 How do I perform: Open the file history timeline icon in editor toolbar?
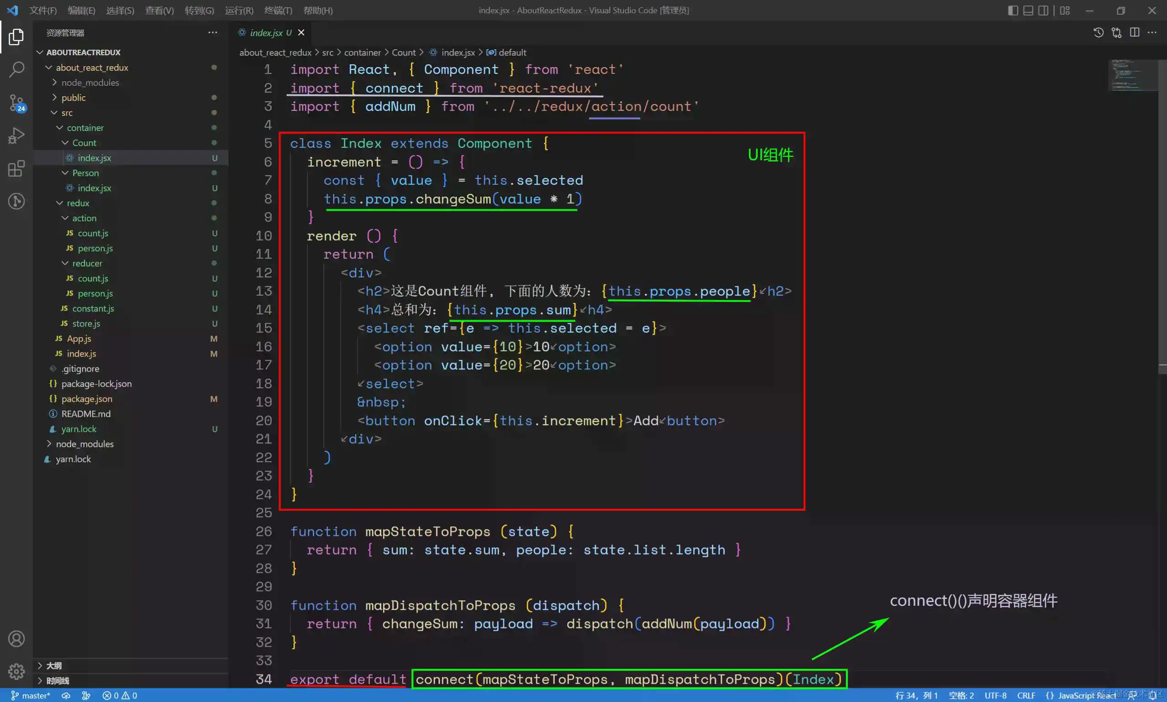point(1099,33)
